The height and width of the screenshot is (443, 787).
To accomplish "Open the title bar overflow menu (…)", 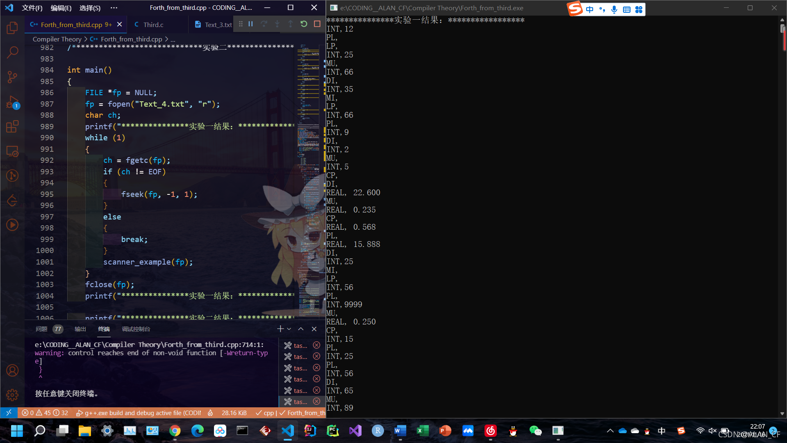I will pos(114,8).
